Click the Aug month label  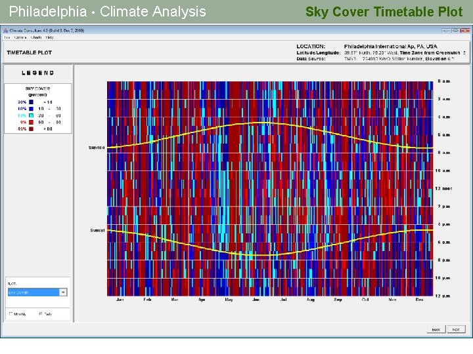[x=311, y=300]
